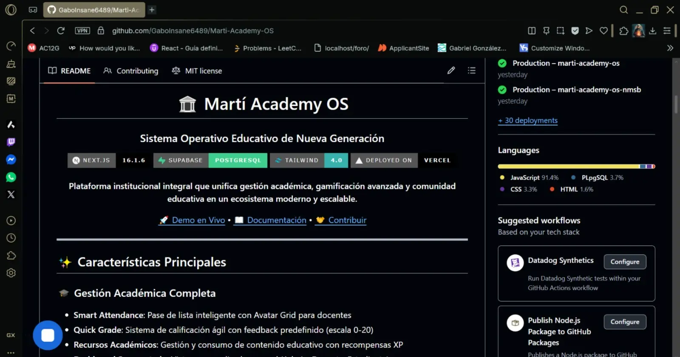Open the 'M' icon in sidebar
The image size is (680, 357).
pos(11,98)
